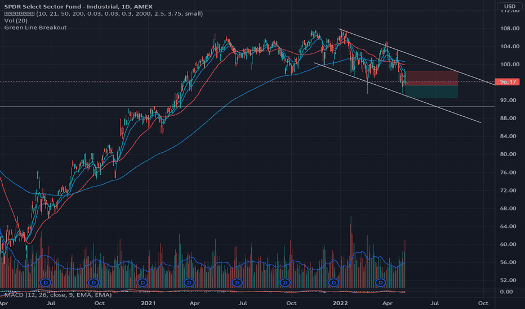This screenshot has height=309, width=525.
Task: Click the 108.00 price axis label
Action: (510, 29)
